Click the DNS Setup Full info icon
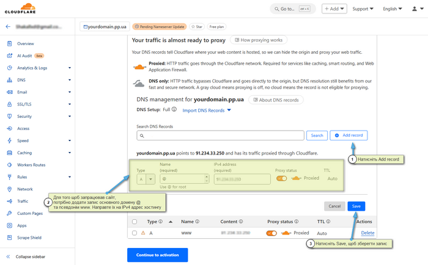The image size is (428, 265). click(174, 109)
